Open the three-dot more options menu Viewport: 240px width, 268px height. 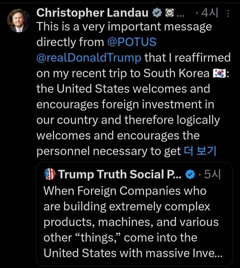228,13
